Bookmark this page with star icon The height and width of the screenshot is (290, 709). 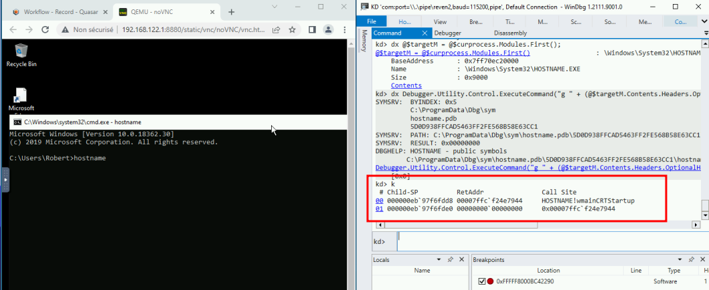292,29
